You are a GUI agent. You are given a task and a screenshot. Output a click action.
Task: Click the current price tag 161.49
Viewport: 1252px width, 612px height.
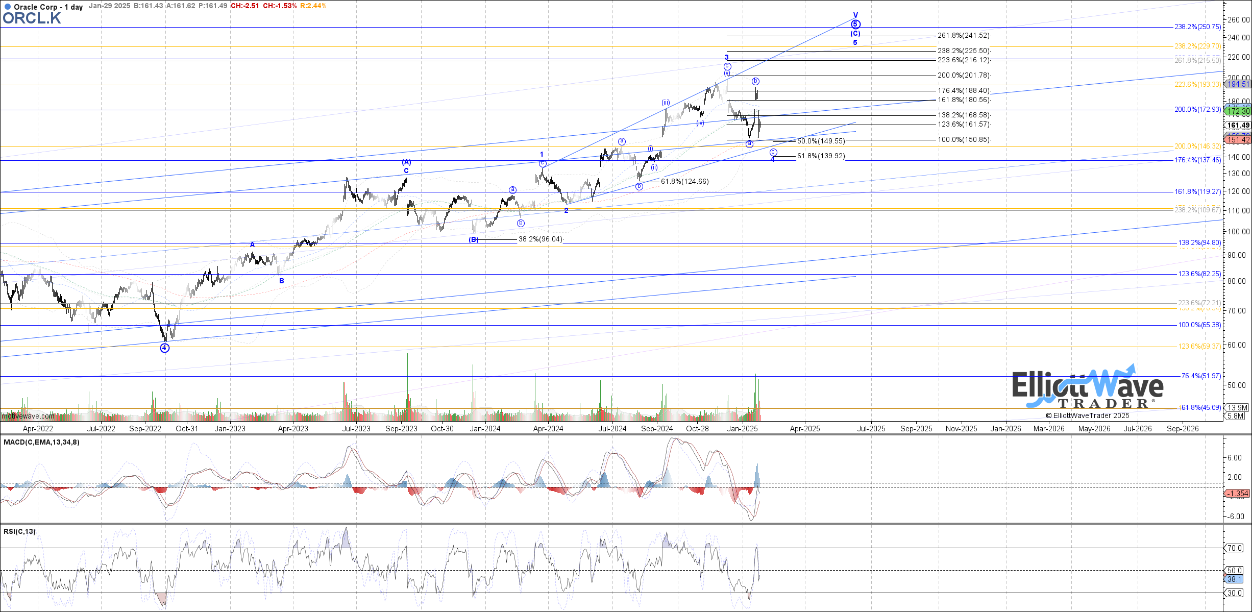click(1239, 126)
